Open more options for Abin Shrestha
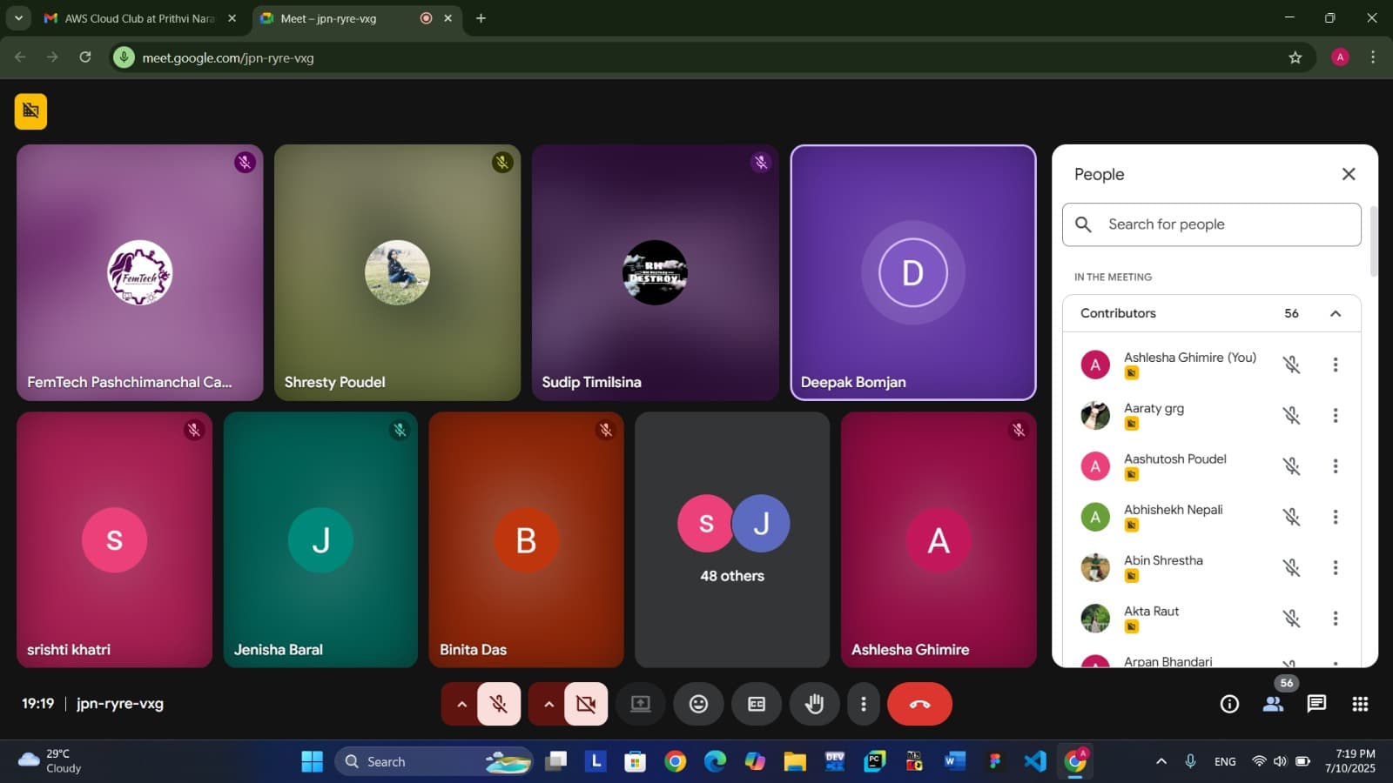The height and width of the screenshot is (783, 1393). (1335, 568)
